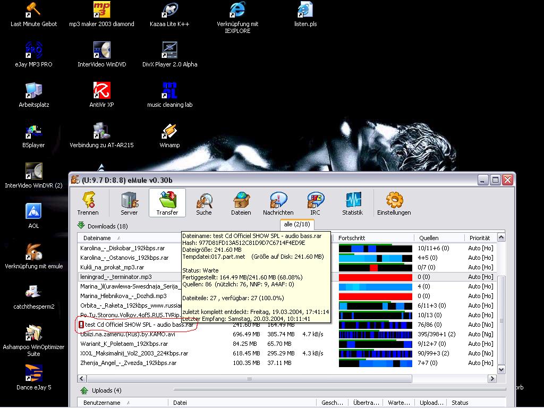Select the alle (2/18) category tab
Image resolution: width=544 pixels, height=408 pixels.
(x=297, y=225)
